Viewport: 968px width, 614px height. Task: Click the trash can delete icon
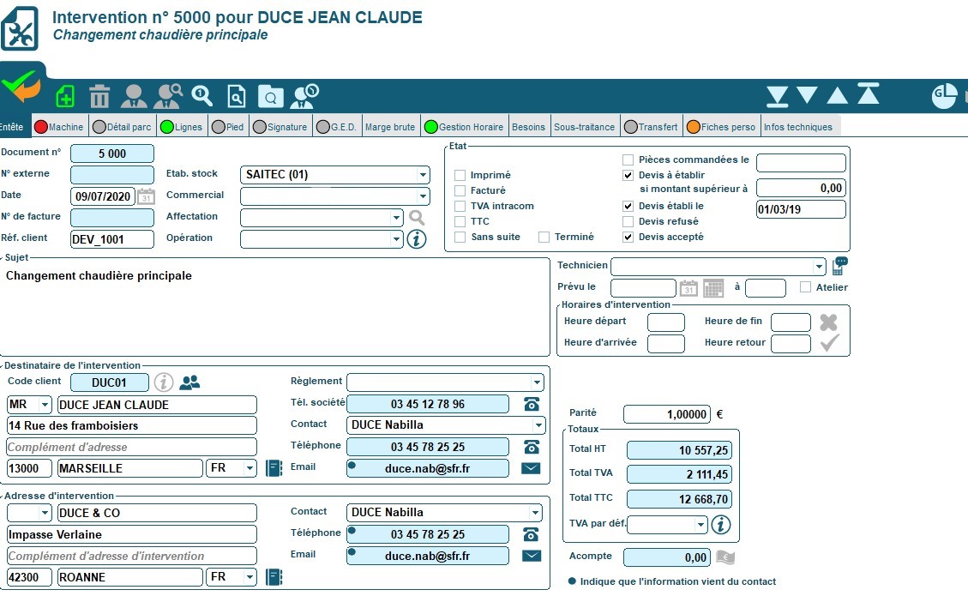pyautogui.click(x=99, y=96)
